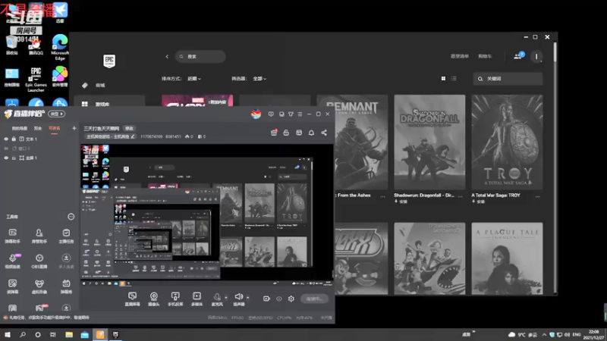Go back in Epic Games Launcher

167,56
